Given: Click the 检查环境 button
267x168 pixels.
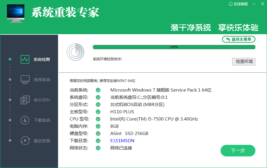Looking at the screenshot, I should pyautogui.click(x=244, y=61).
